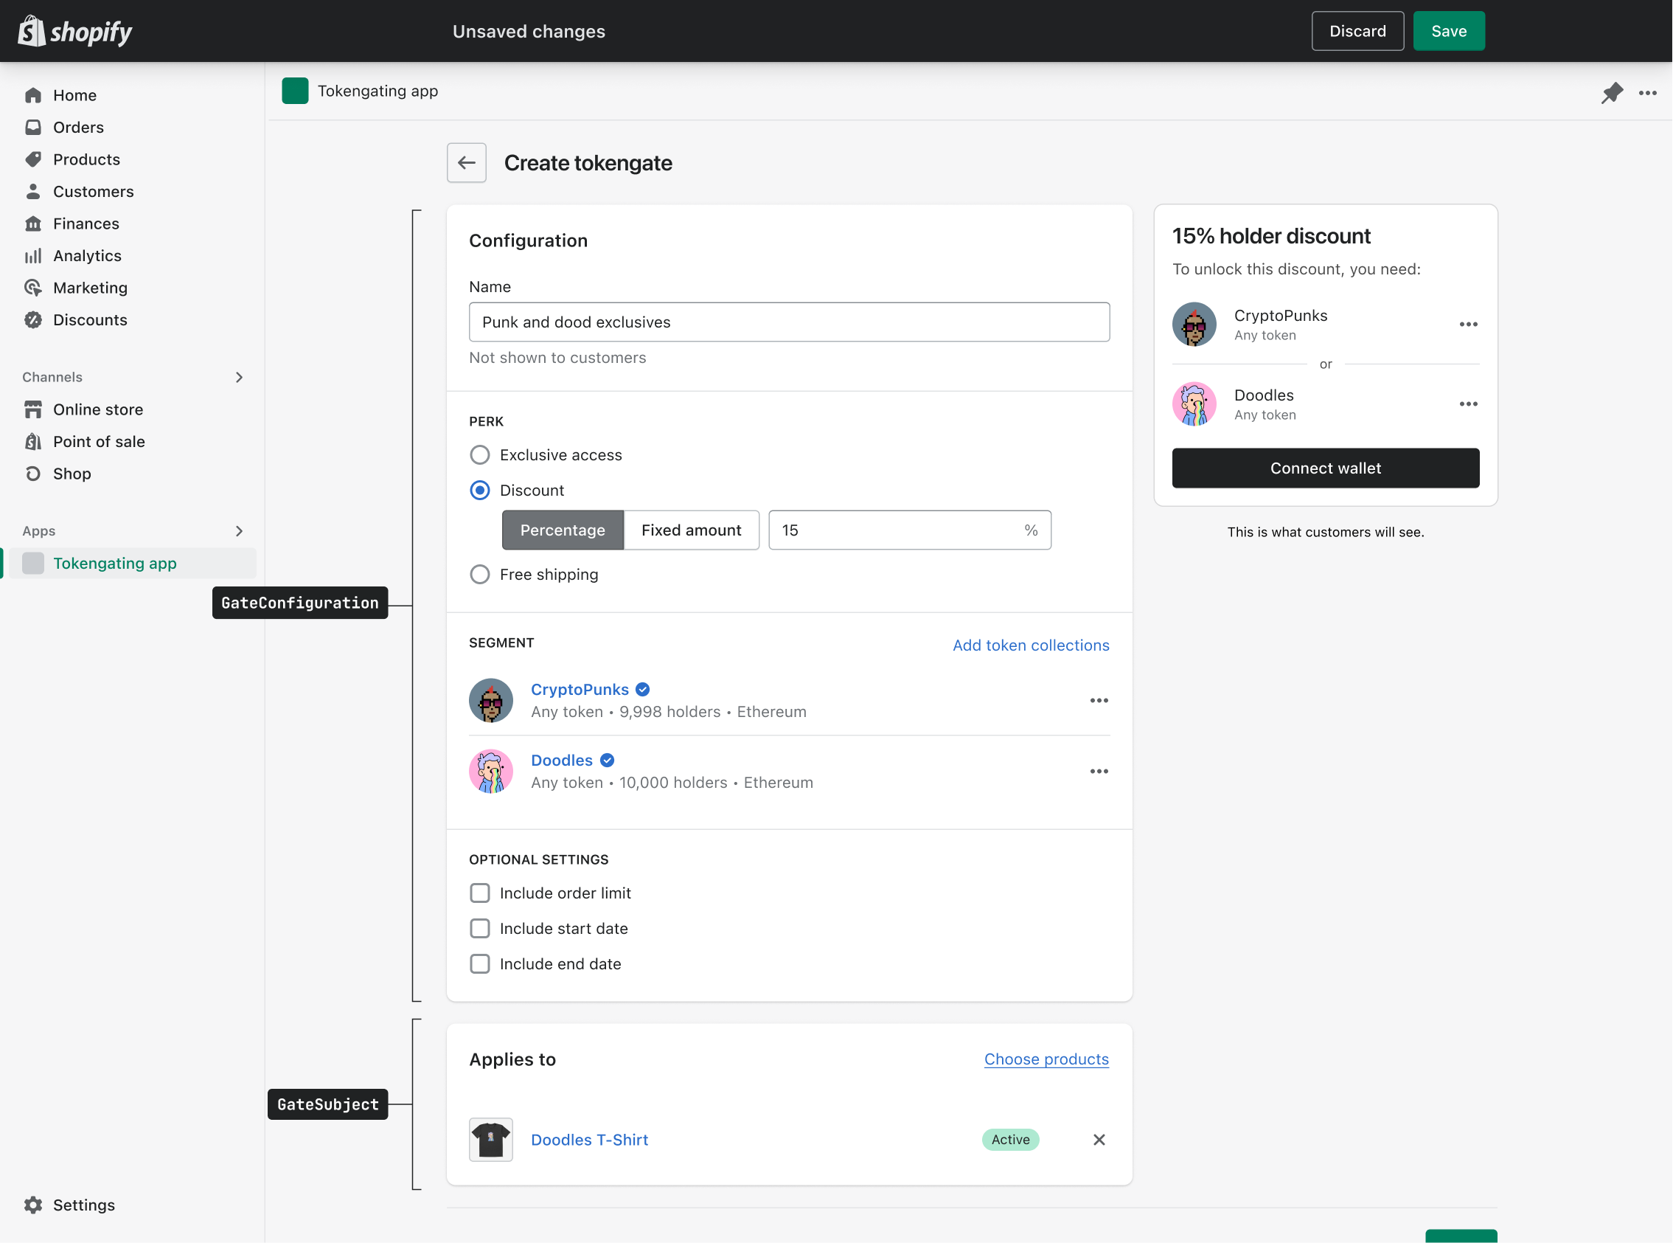Click the Customers icon in sidebar
Viewport: 1673px width, 1243px height.
pos(34,190)
